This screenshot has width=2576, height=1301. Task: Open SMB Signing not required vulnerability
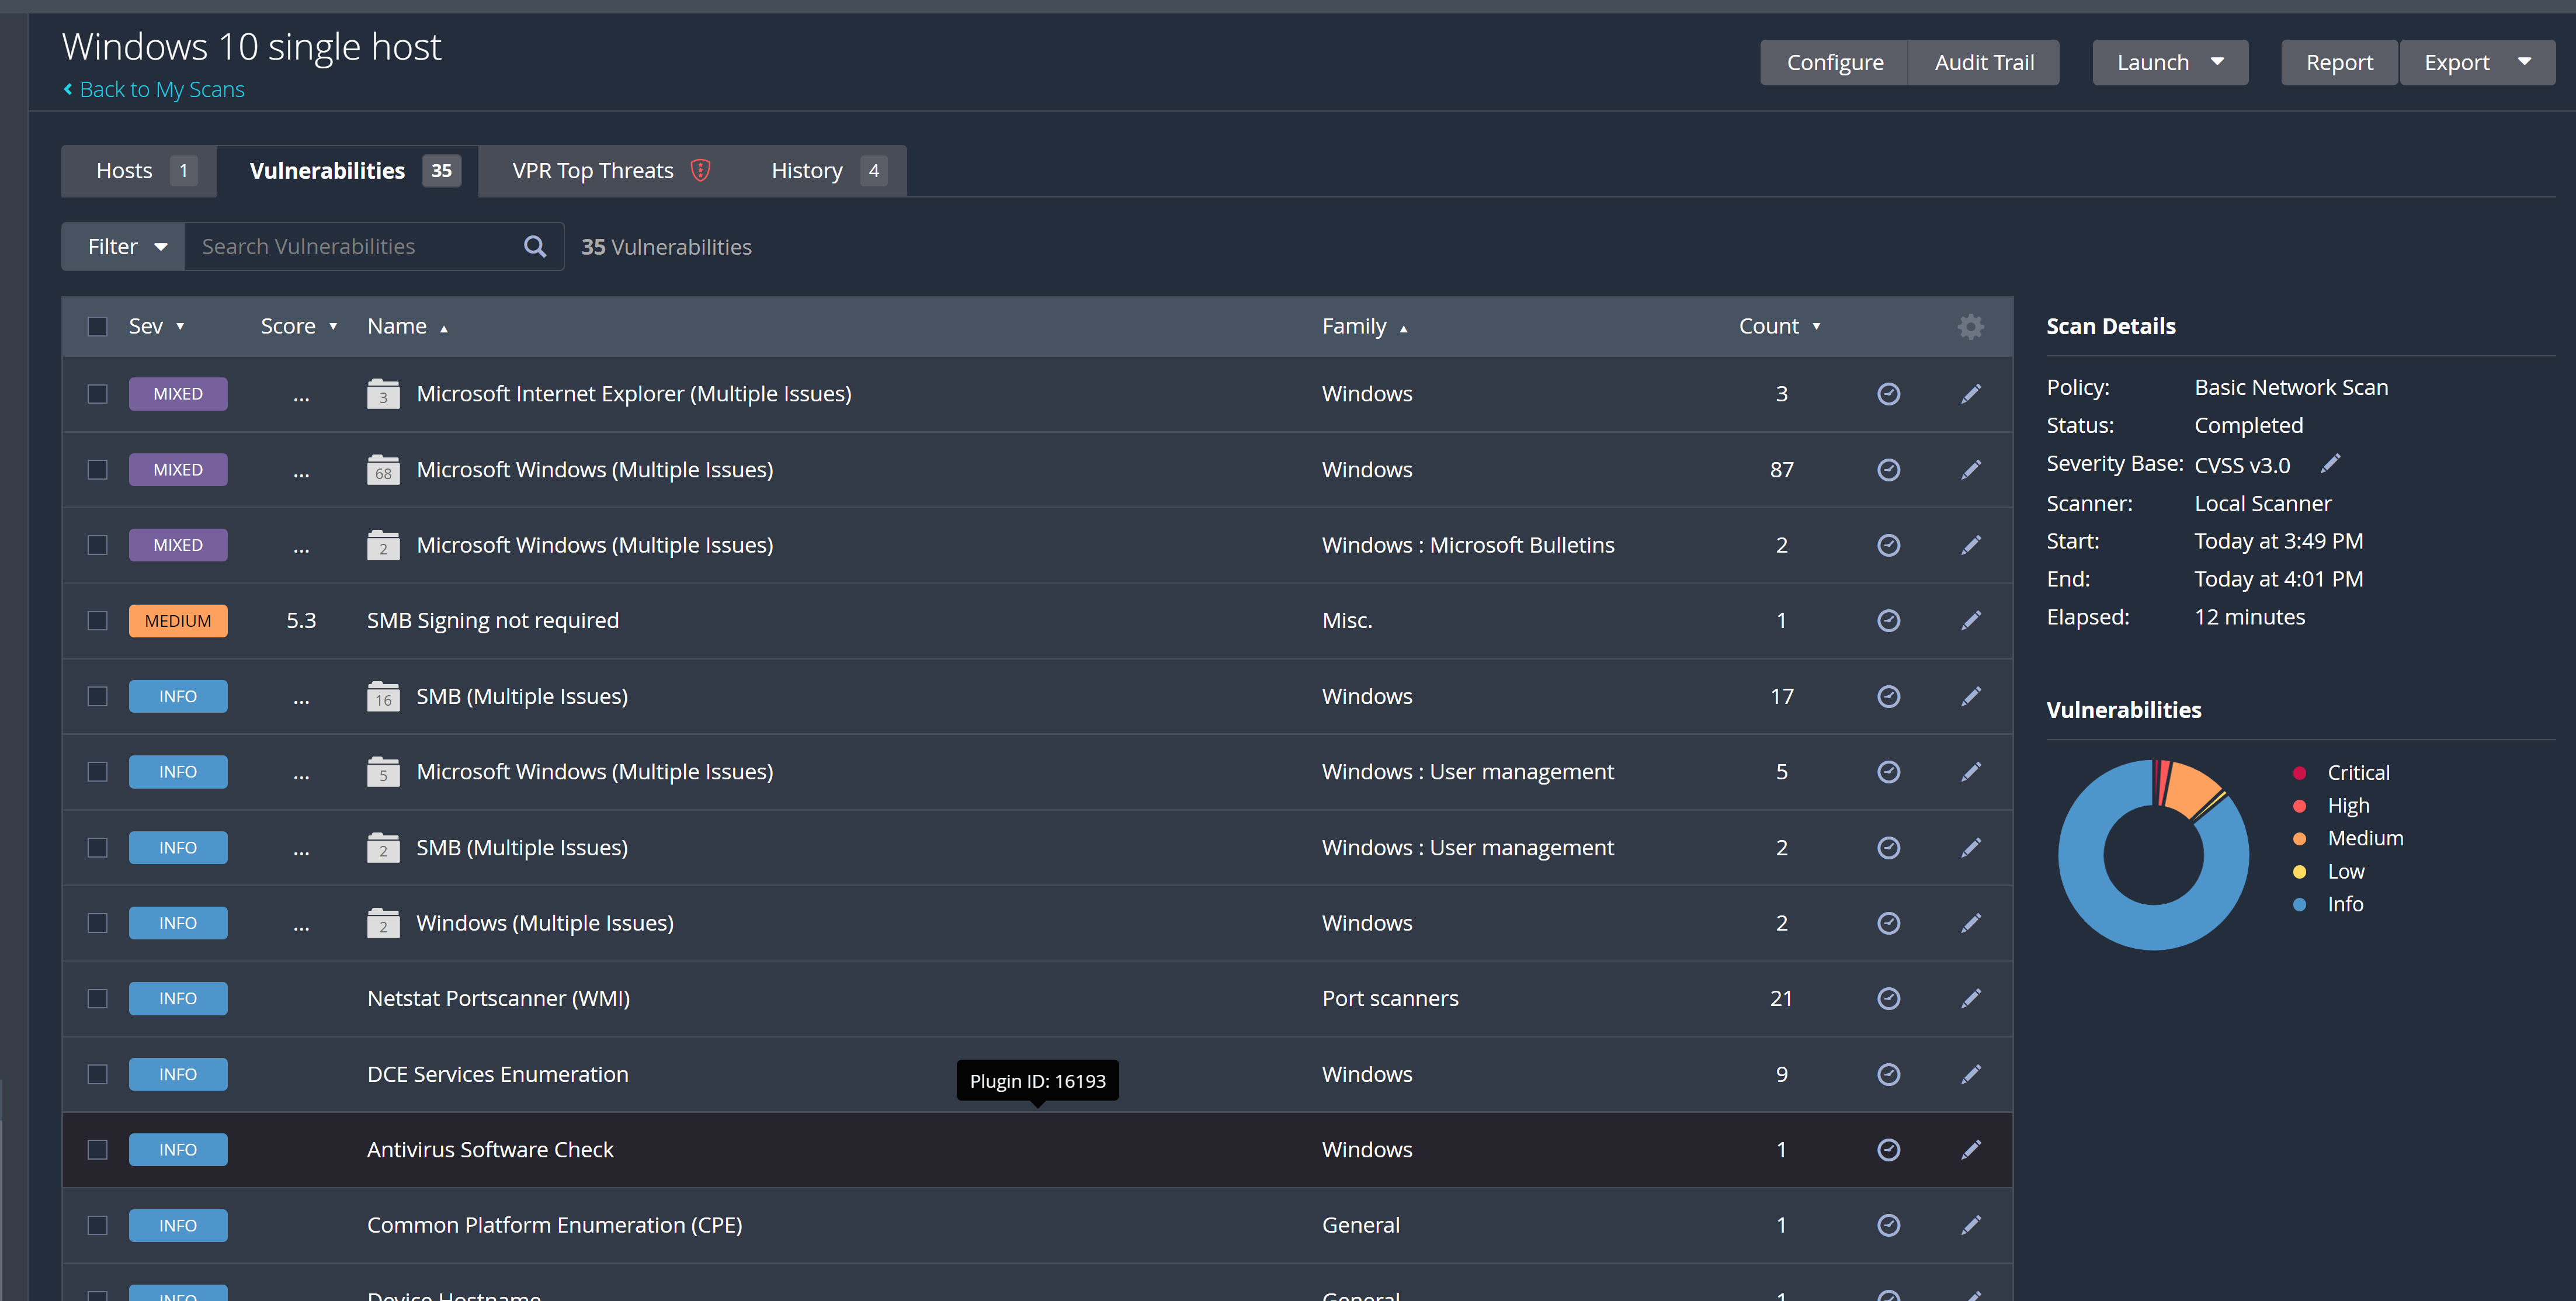coord(492,621)
